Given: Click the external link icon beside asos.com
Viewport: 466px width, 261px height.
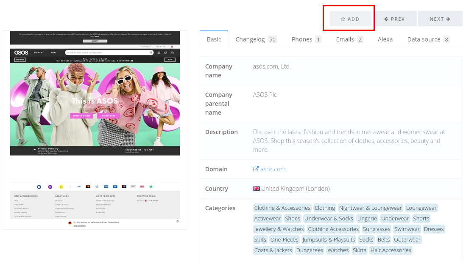Looking at the screenshot, I should pos(256,169).
